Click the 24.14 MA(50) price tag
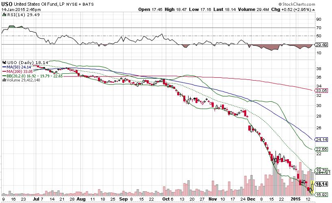 click(321, 139)
